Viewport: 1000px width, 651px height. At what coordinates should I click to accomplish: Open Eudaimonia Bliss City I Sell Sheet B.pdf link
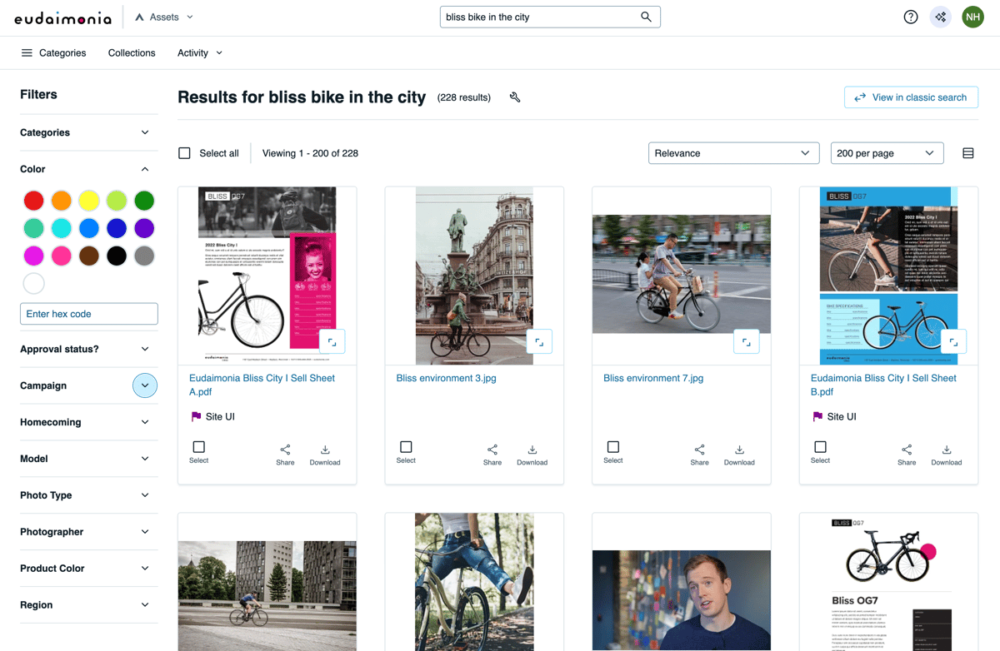(x=883, y=385)
